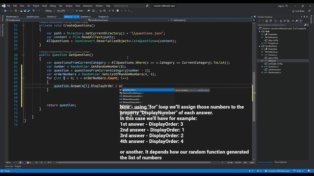Open the QuizBackend project navigation dropdown

(46, 20)
